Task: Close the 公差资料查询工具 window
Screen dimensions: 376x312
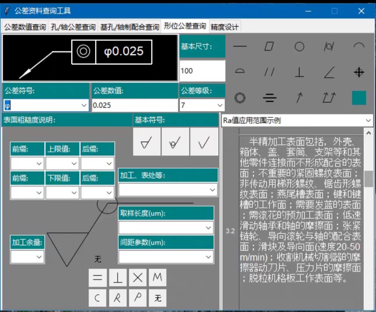Action: click(361, 11)
